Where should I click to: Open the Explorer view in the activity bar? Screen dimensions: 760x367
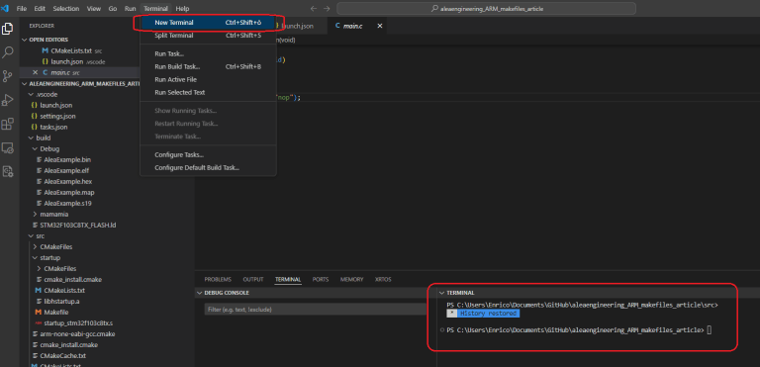(7, 29)
